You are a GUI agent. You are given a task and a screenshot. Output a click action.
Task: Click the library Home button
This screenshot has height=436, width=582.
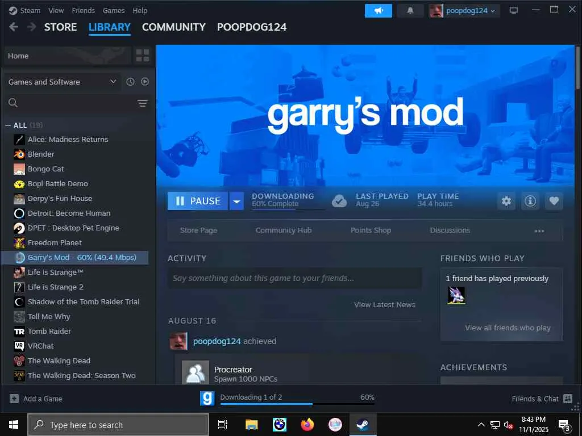(x=67, y=56)
